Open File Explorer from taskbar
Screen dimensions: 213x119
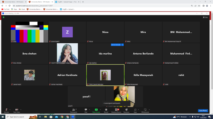(x=46, y=117)
